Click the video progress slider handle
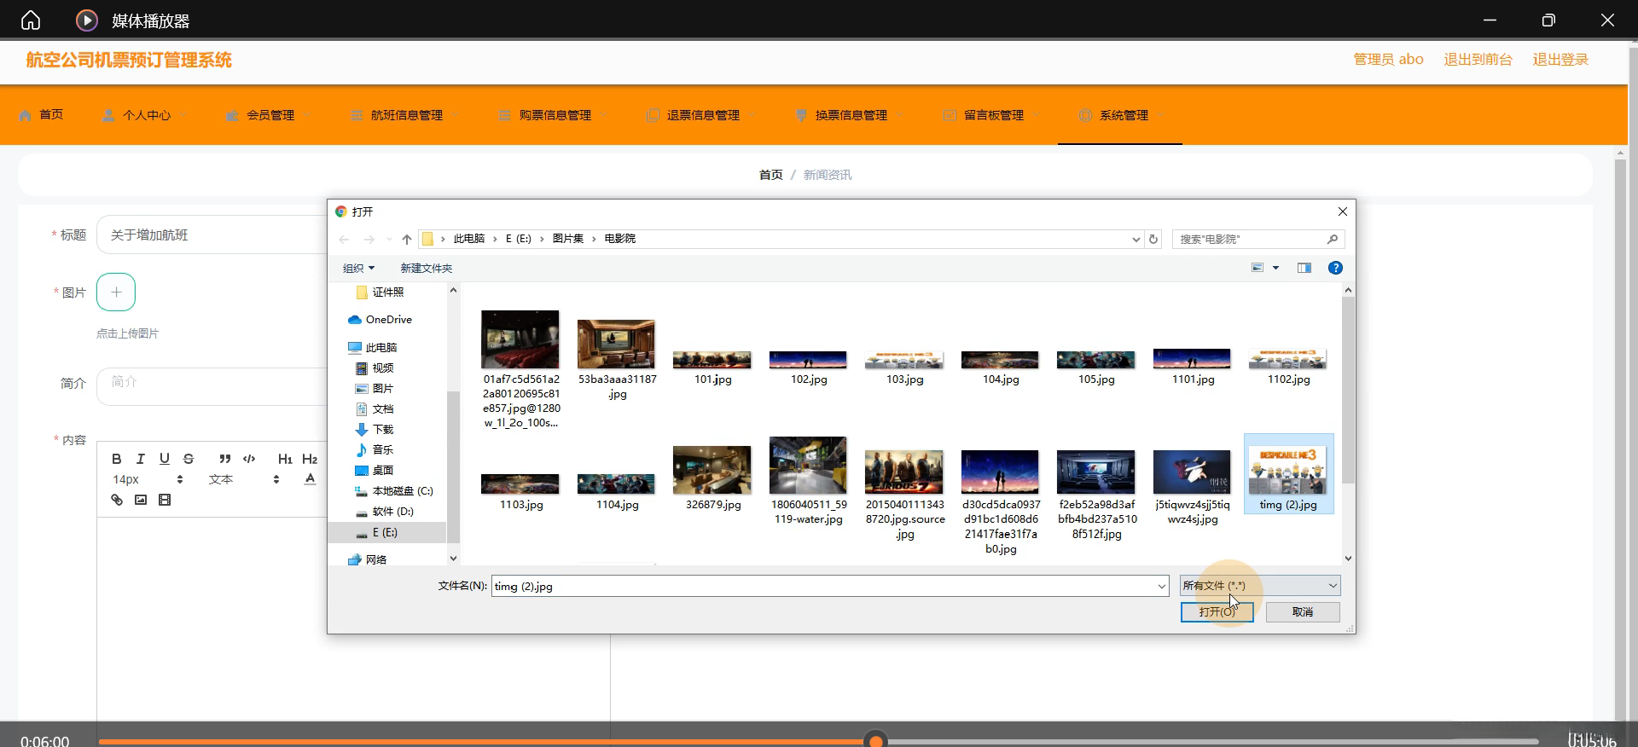 875,740
